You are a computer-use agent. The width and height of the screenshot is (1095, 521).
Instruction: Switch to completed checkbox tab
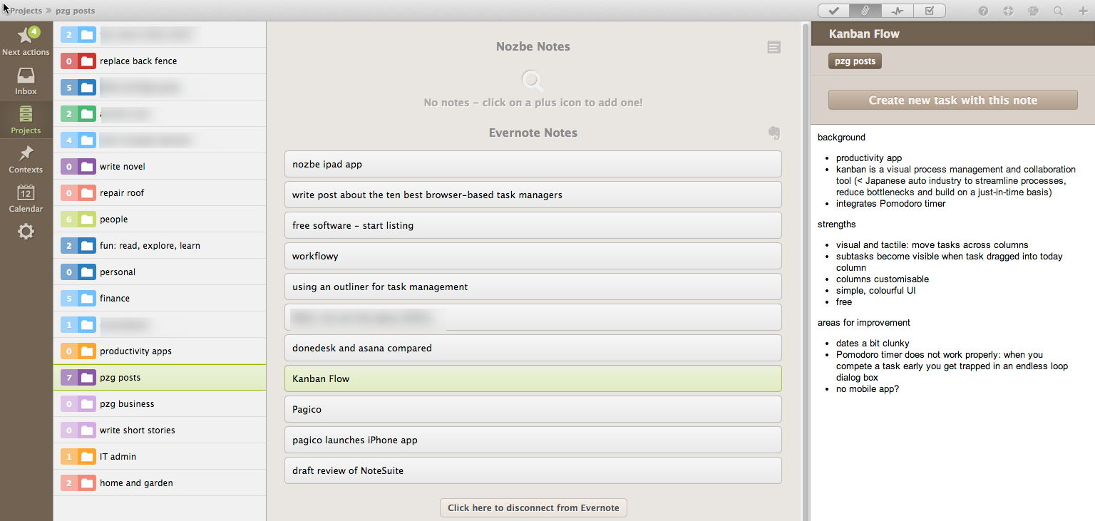pos(930,11)
